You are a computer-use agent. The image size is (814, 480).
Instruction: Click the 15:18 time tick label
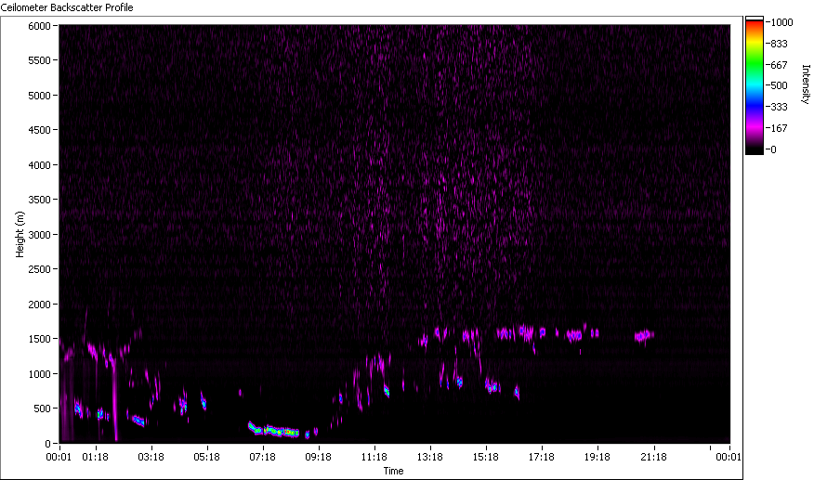486,457
